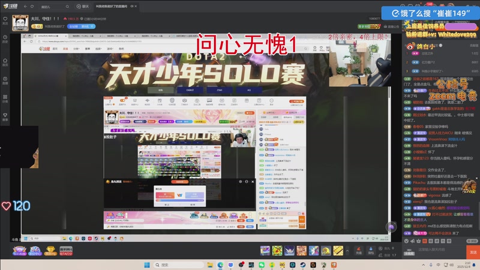Click the microphone icon in system tray
Viewport: 480px width, 270px height.
pyautogui.click(x=431, y=265)
